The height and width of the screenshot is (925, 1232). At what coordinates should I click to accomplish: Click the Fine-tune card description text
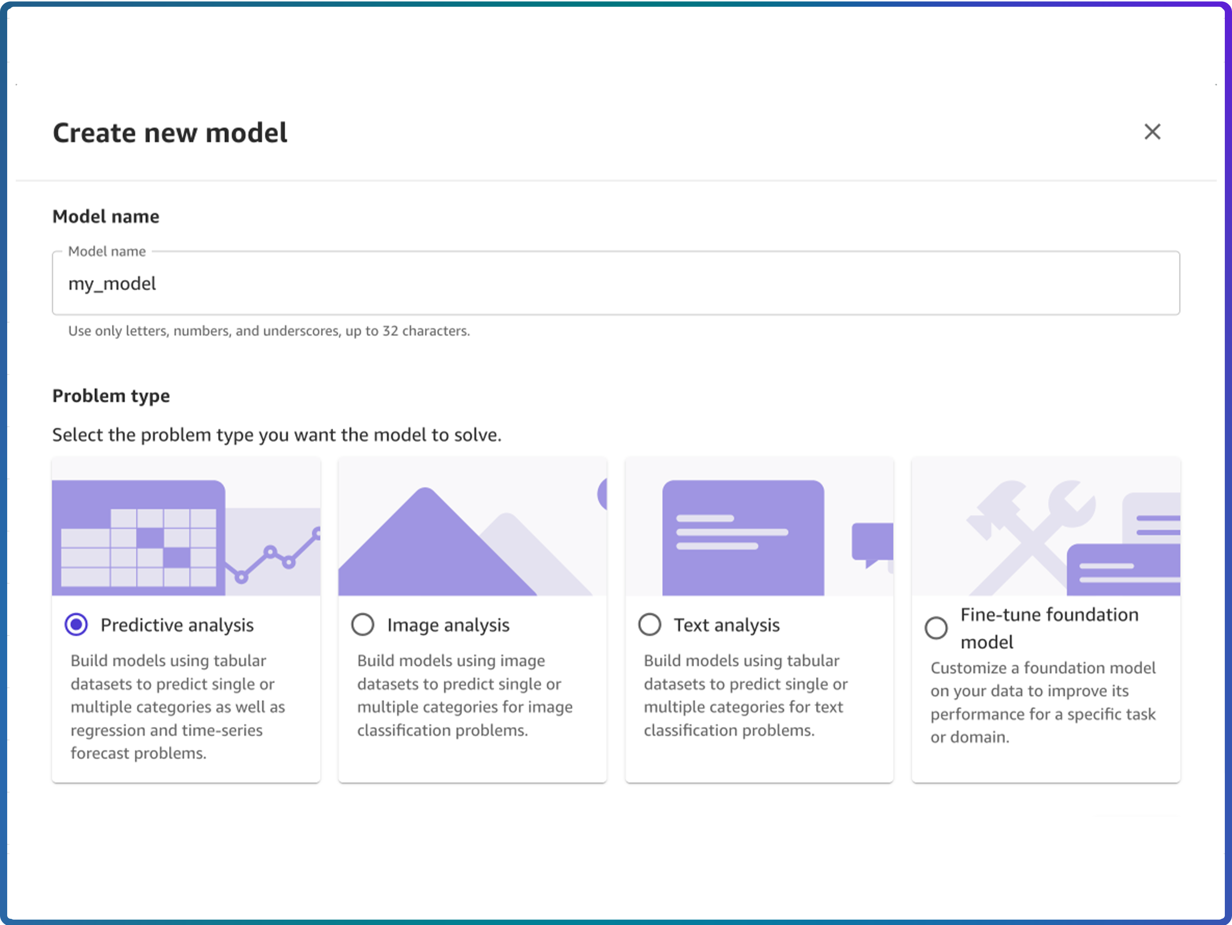pos(1043,702)
